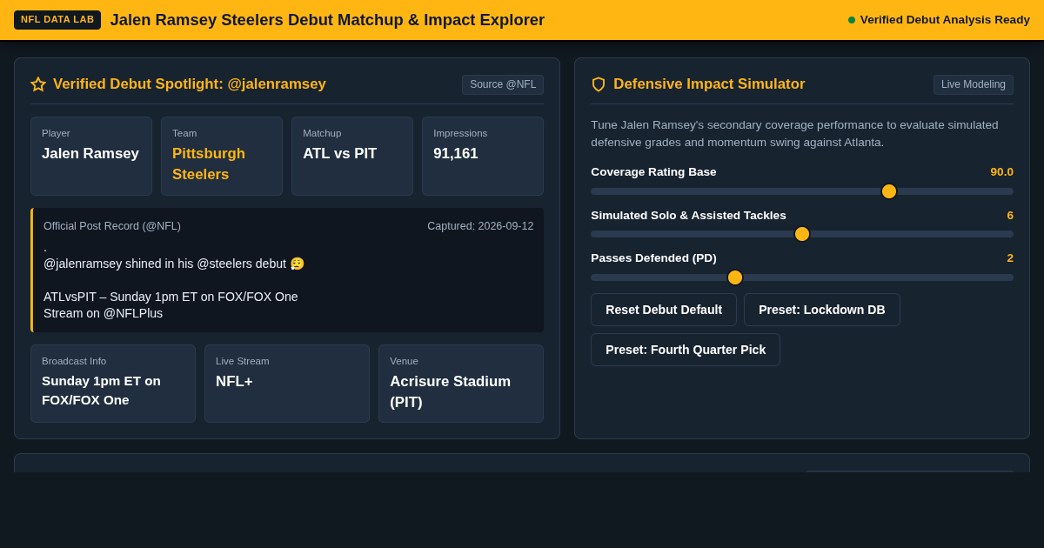Click the NFL DATA LAB badge
The image size is (1044, 548).
click(x=57, y=20)
